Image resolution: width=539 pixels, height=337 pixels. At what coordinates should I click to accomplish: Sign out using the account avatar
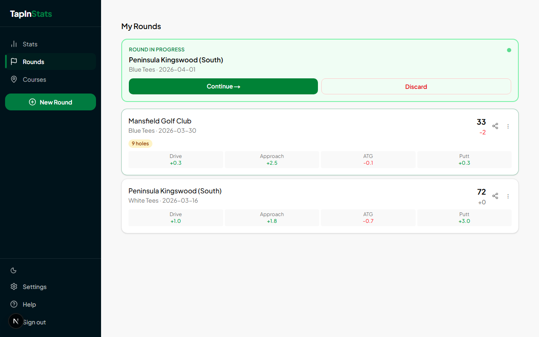(16, 321)
